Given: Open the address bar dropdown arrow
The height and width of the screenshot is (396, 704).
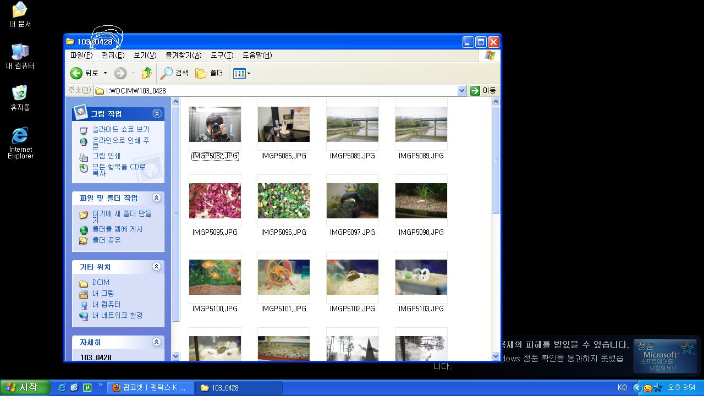Looking at the screenshot, I should pyautogui.click(x=461, y=91).
